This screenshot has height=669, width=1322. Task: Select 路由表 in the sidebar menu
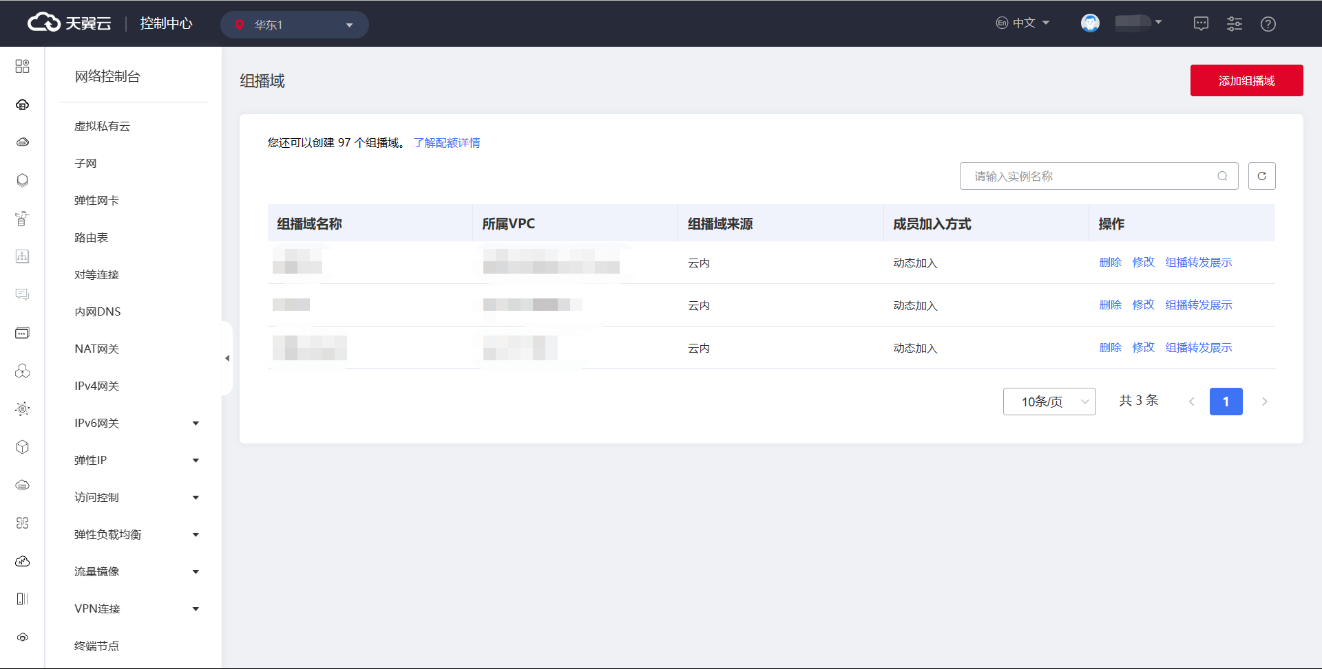(x=91, y=237)
